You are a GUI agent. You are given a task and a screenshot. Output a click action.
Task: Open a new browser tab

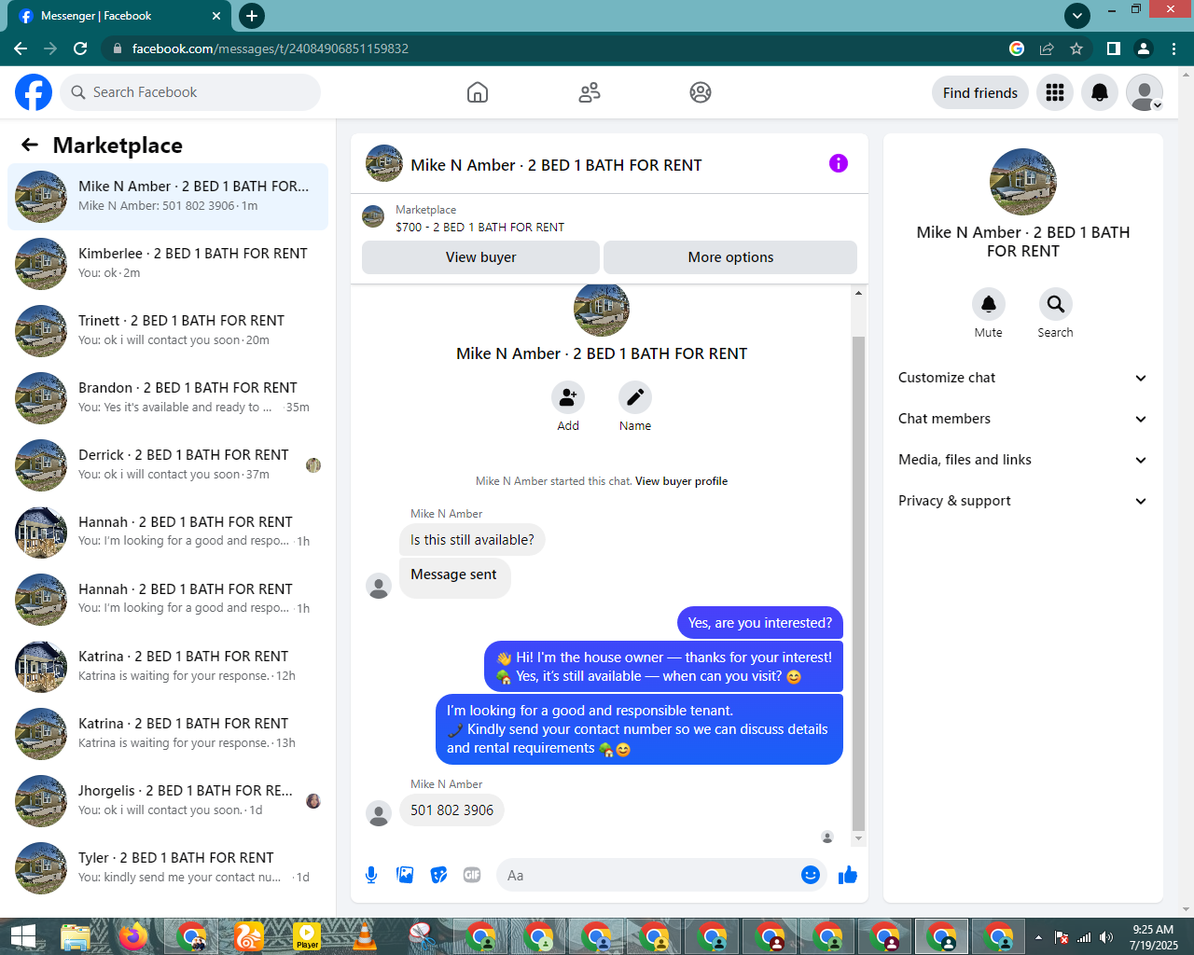point(251,16)
